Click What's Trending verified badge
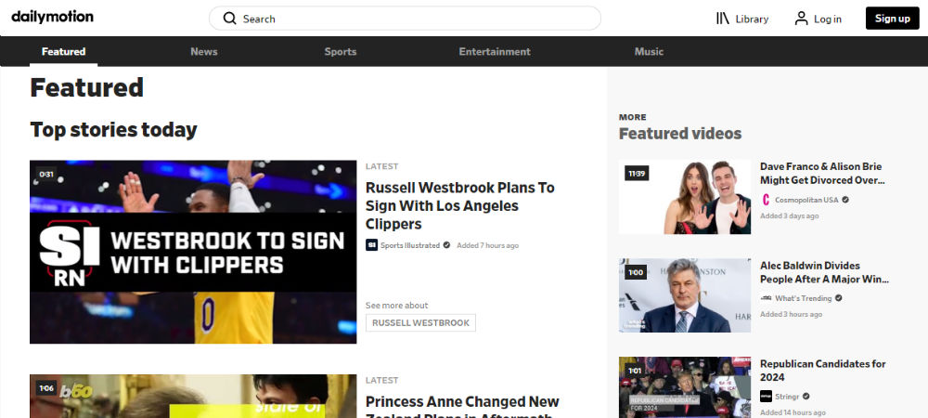This screenshot has height=418, width=928. (x=839, y=298)
